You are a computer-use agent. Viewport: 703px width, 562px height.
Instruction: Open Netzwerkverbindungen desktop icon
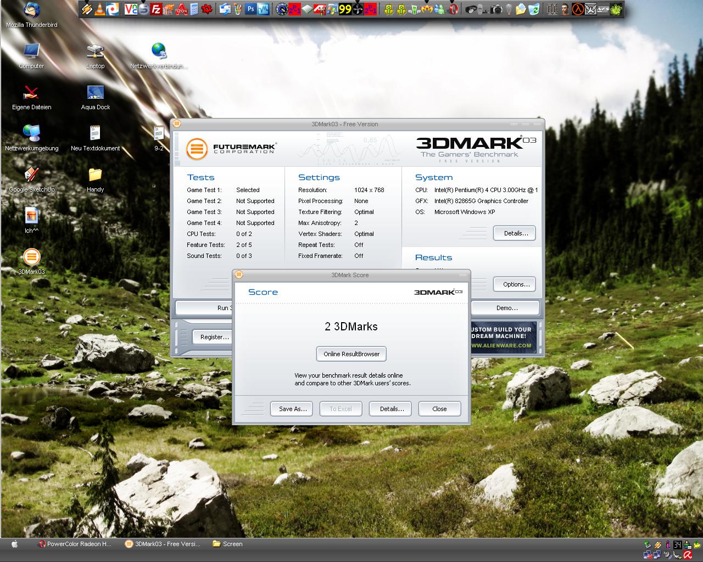coord(159,56)
